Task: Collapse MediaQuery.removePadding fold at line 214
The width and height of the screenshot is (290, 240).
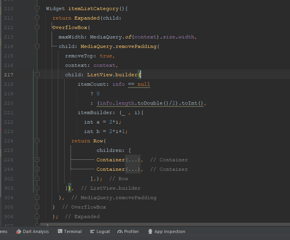Action: (x=37, y=46)
